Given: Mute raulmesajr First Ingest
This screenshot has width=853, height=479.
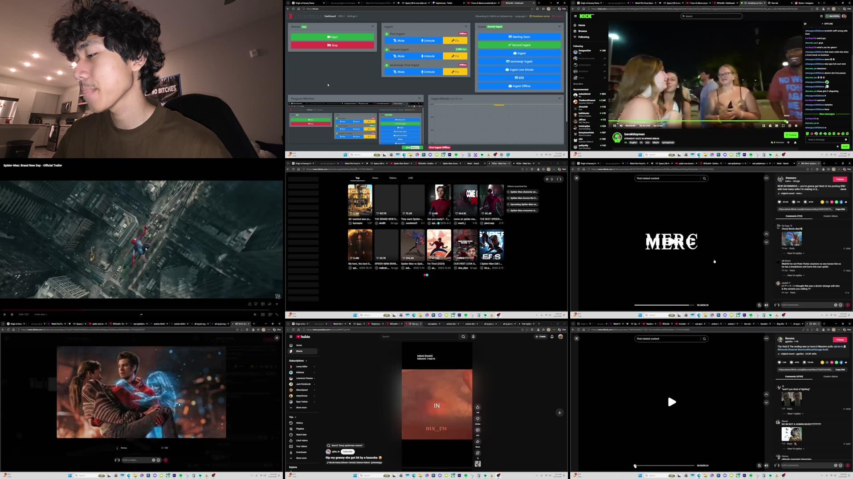Looking at the screenshot, I should click(400, 72).
